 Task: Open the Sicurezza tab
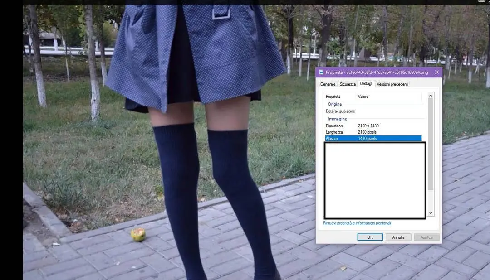point(348,84)
